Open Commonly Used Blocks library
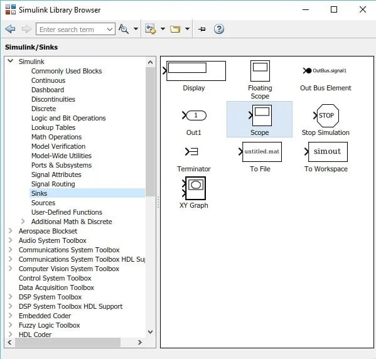The width and height of the screenshot is (376, 359). [67, 71]
